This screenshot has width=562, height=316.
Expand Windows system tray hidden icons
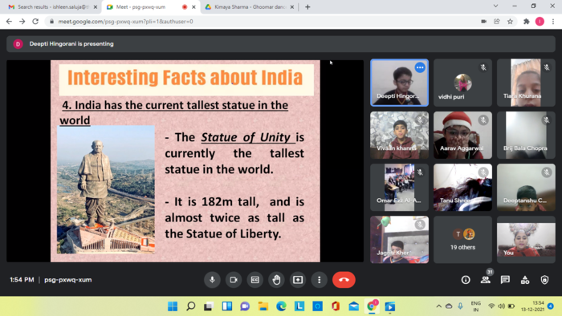(438, 306)
